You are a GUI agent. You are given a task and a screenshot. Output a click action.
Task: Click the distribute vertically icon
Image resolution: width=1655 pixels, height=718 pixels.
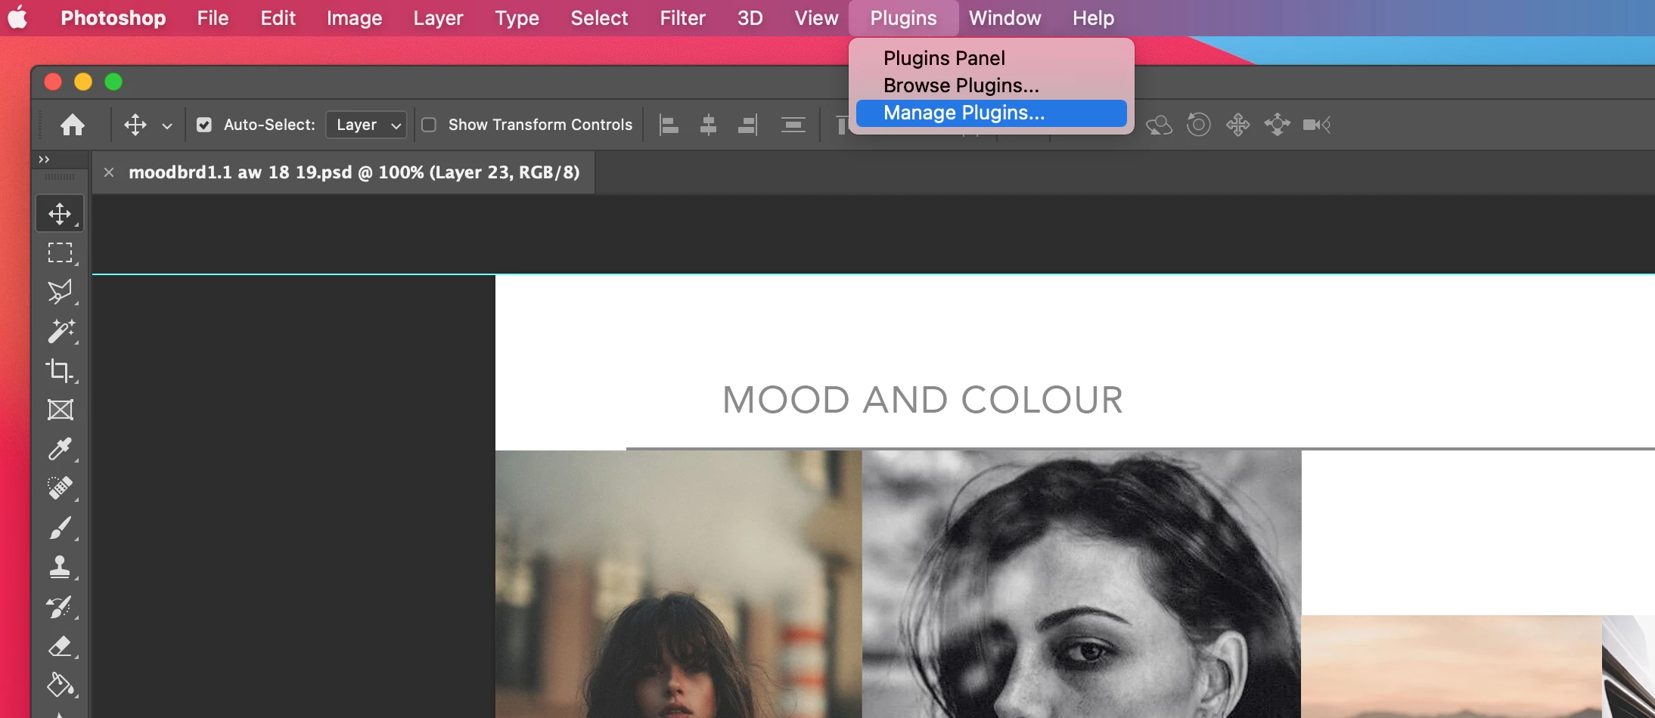(793, 125)
